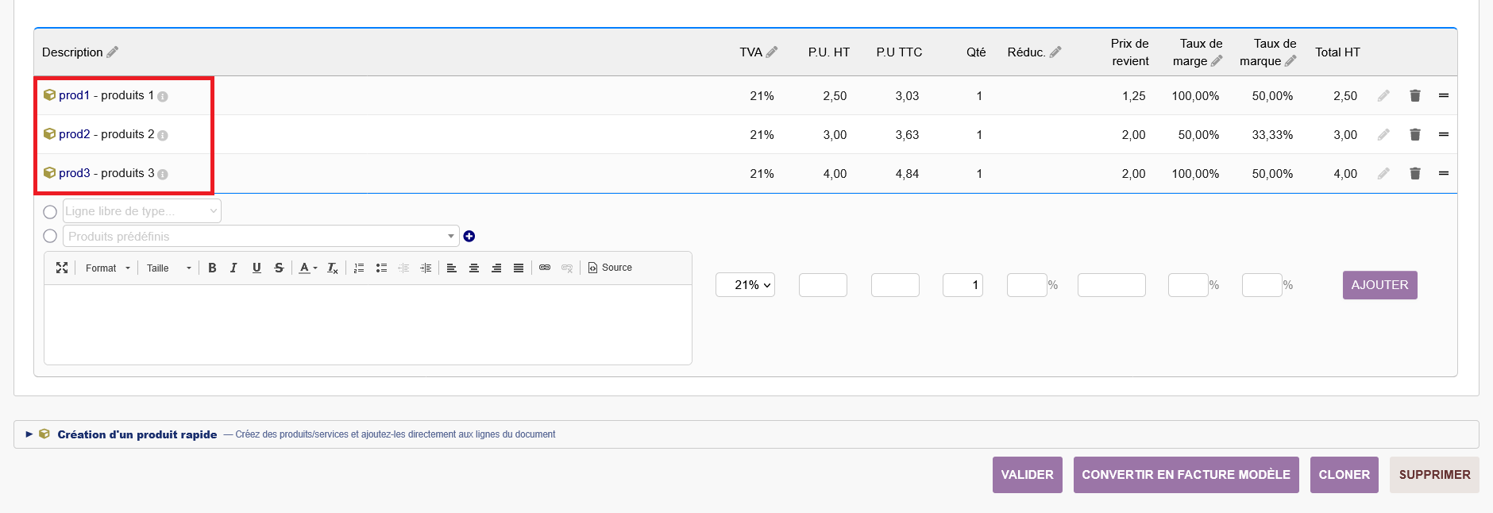Click the VALIDER button

pos(1027,475)
